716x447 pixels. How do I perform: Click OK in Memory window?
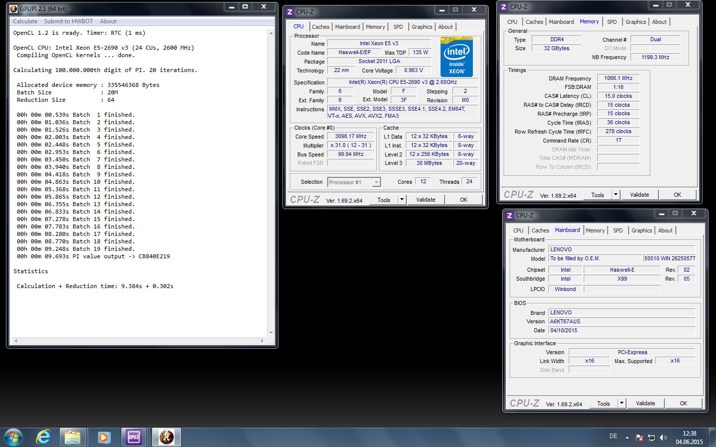point(677,195)
